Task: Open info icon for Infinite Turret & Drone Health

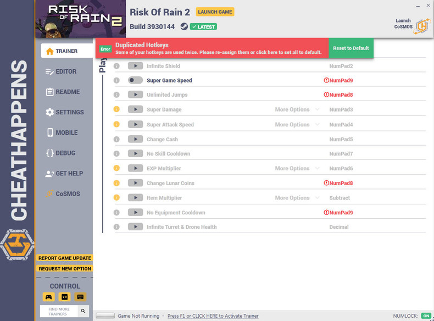Action: click(116, 227)
